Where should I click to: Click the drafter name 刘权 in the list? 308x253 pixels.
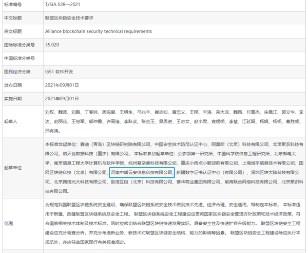pos(51,111)
